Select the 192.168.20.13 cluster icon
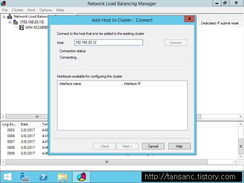This screenshot has width=244, height=183. point(15,22)
